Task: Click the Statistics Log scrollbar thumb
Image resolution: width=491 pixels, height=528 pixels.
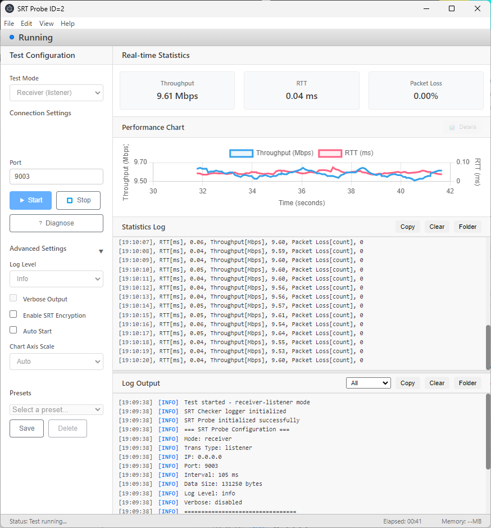Action: 488,347
